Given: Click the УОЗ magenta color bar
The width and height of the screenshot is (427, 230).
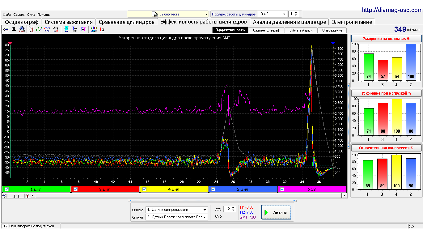Looking at the screenshot, I should point(312,190).
